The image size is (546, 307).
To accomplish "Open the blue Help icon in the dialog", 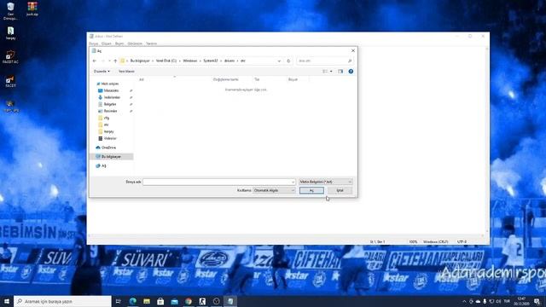I will (x=351, y=72).
